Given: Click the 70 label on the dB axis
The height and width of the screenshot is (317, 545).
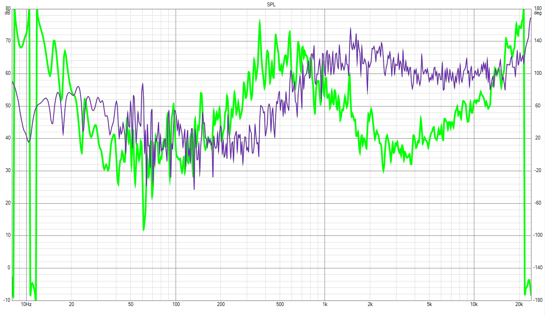Looking at the screenshot, I should pyautogui.click(x=8, y=41).
